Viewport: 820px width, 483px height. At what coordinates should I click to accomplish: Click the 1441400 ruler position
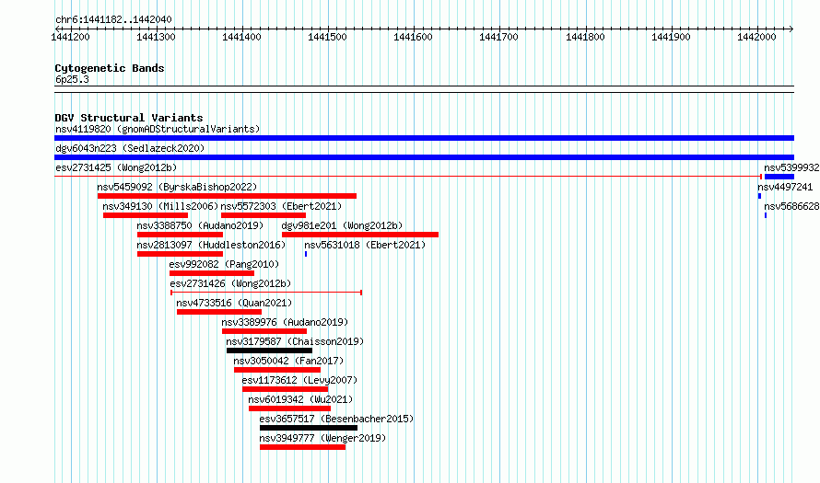241,37
